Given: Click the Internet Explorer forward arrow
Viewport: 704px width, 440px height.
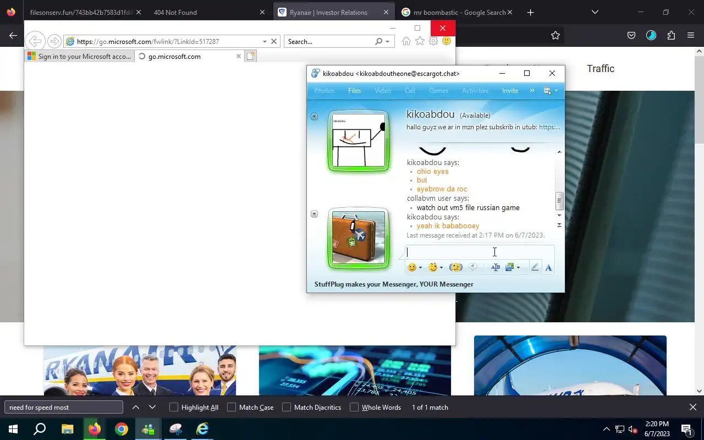Looking at the screenshot, I should (54, 41).
